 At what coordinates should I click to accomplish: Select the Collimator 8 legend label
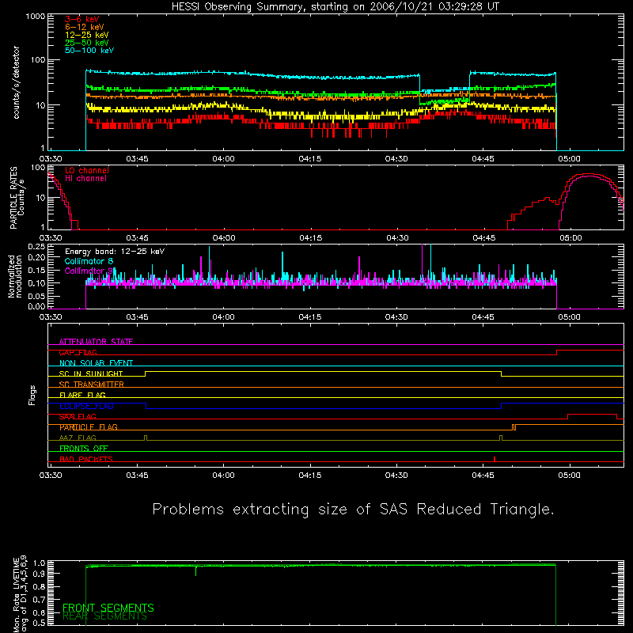coord(89,261)
